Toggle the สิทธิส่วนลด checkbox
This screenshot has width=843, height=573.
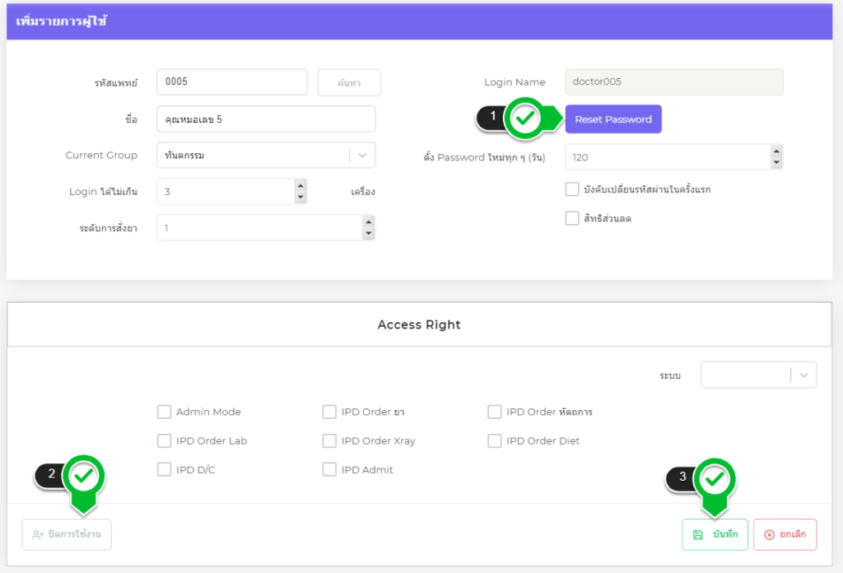572,218
